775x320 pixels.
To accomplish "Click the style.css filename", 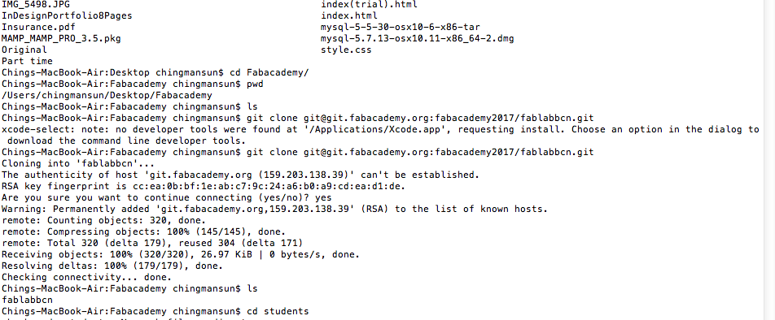I will [346, 50].
